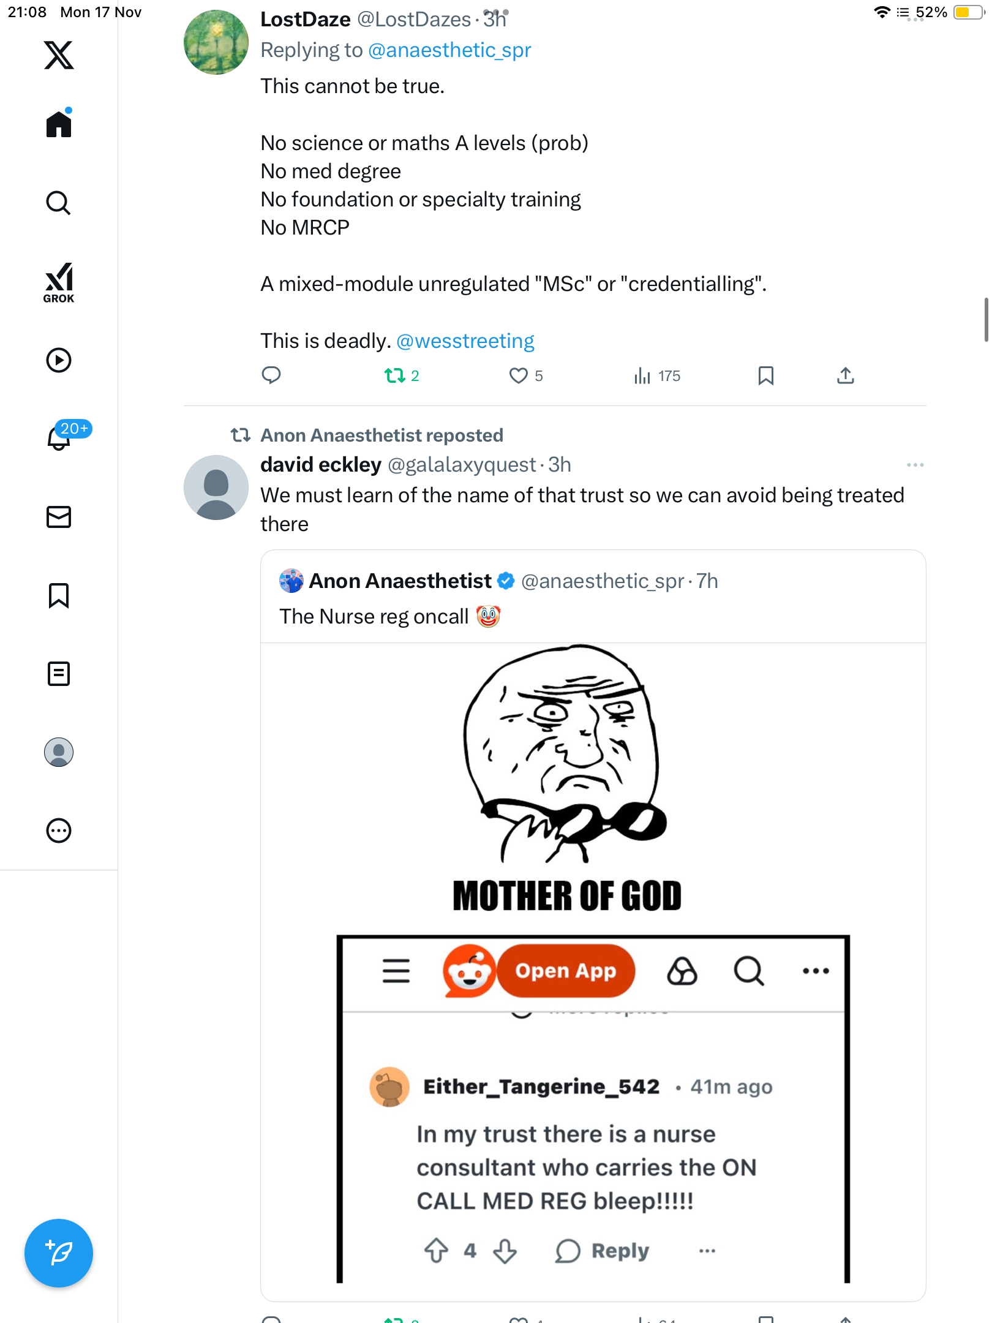Open more options on david eckley's post
992x1323 pixels.
(915, 465)
